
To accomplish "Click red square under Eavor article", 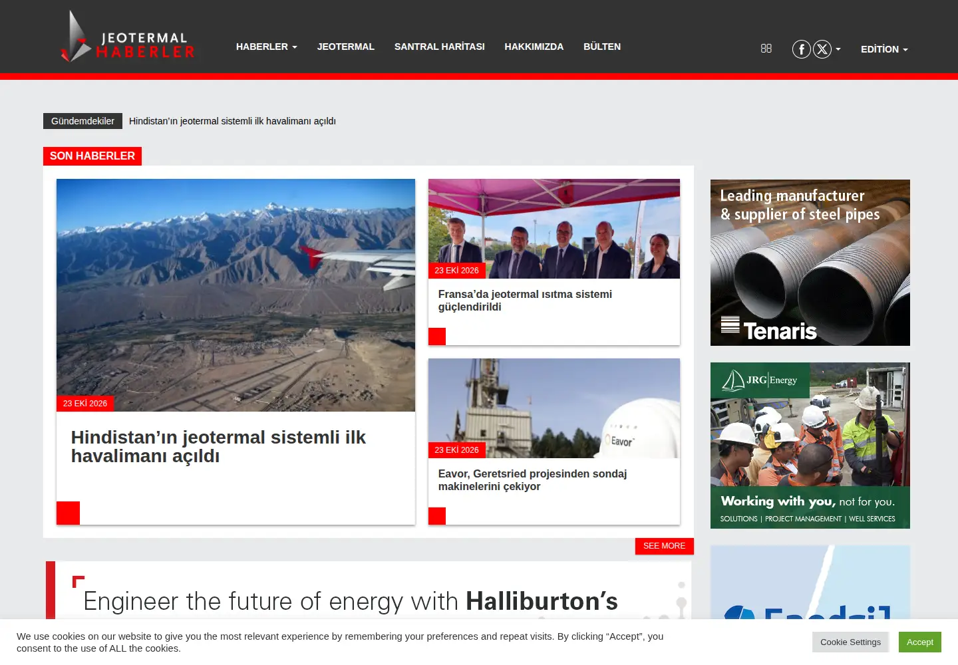I will click(437, 516).
